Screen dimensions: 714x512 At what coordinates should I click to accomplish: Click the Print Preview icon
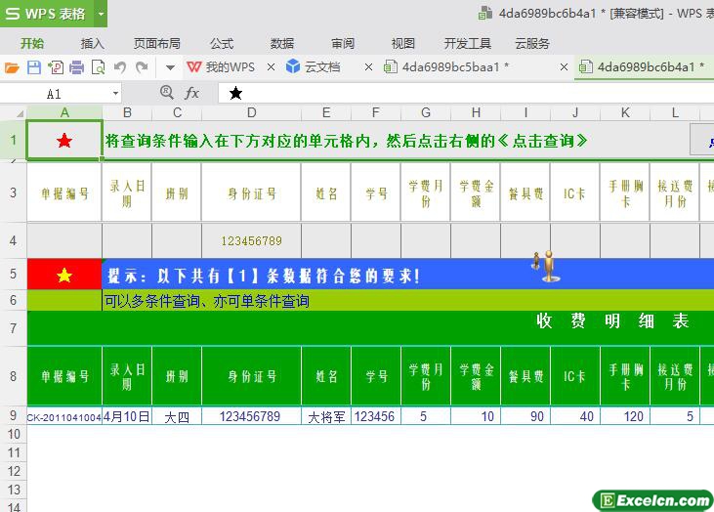click(99, 67)
